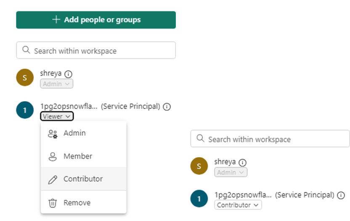350x221 pixels.
Task: Click the Admin people-gear icon in menu
Action: pyautogui.click(x=53, y=134)
